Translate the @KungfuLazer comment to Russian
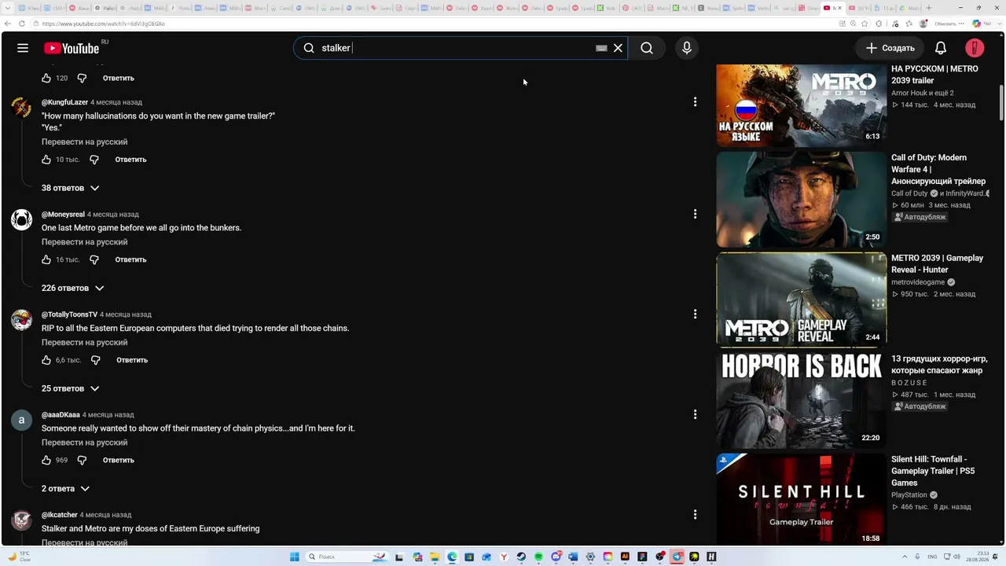 (84, 142)
